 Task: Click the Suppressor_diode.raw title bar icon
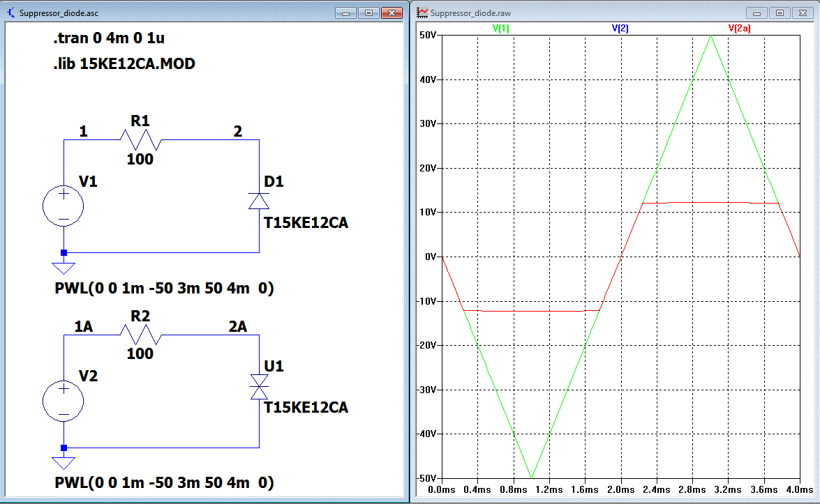coord(422,13)
